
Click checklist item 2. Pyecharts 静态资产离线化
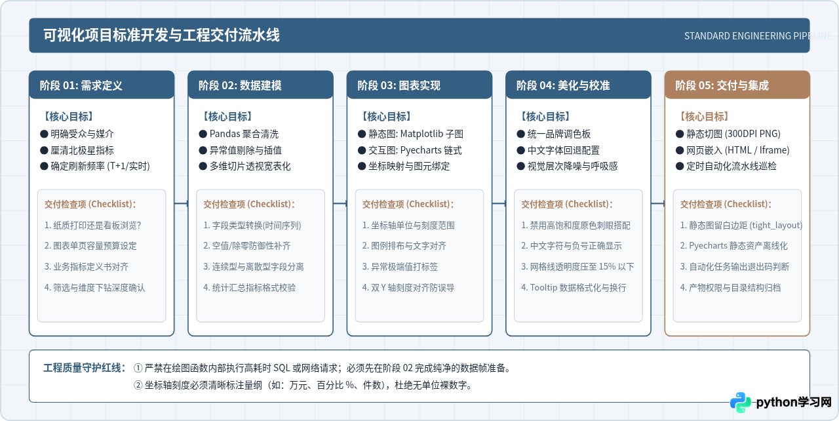(x=734, y=246)
